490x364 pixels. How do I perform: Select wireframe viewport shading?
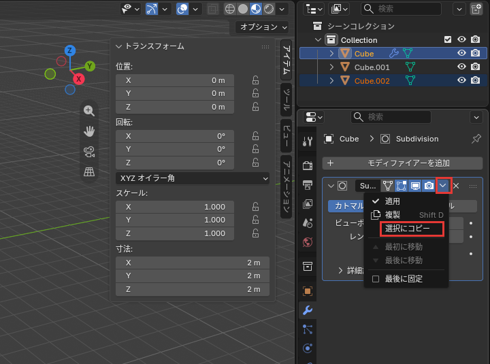[230, 9]
